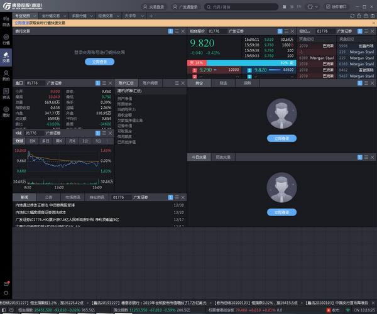Viewport: 377px width, 314px height.
Task: Toggle the blue link icon on 今日交易 panel
Action: coord(359,157)
